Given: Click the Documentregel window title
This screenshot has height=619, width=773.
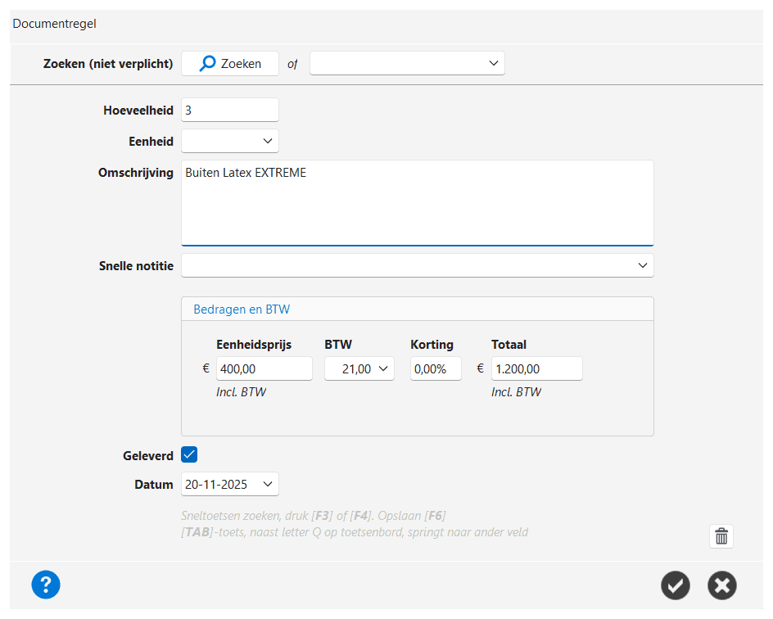Looking at the screenshot, I should click(54, 24).
